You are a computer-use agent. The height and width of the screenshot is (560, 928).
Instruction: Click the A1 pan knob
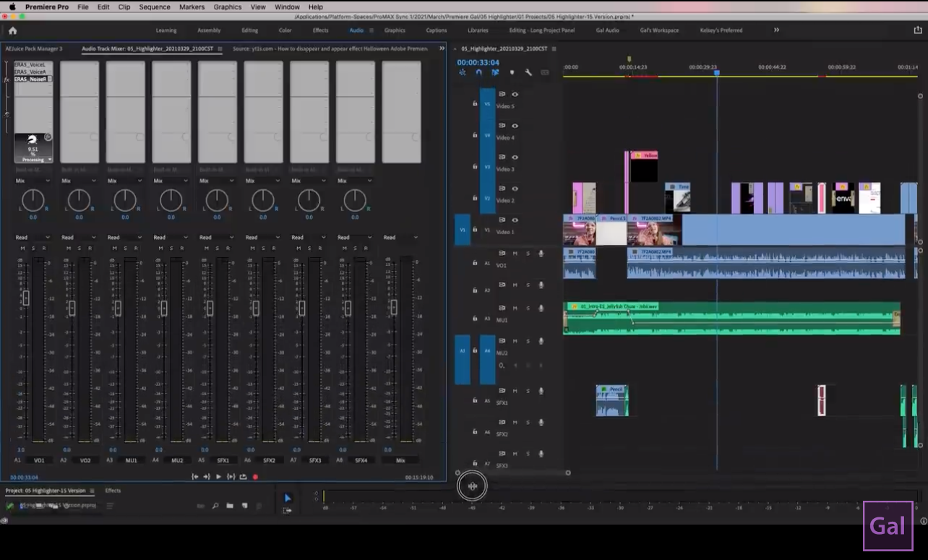(33, 200)
